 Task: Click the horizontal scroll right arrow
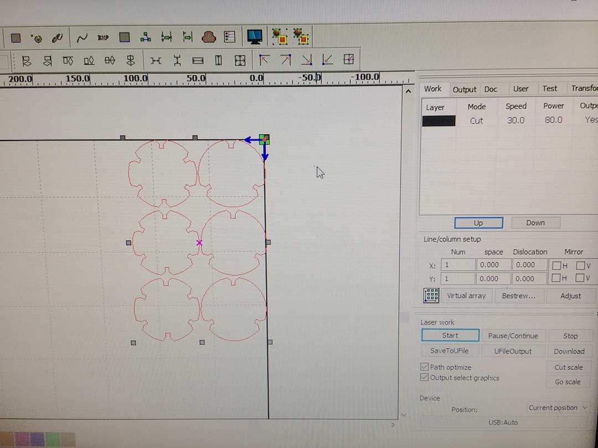coord(393,425)
